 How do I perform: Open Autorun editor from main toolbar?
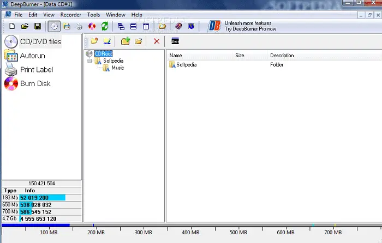67,26
